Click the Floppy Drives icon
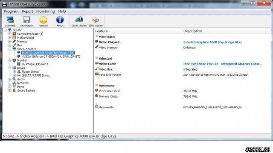273x153 pixels. pyautogui.click(x=19, y=72)
